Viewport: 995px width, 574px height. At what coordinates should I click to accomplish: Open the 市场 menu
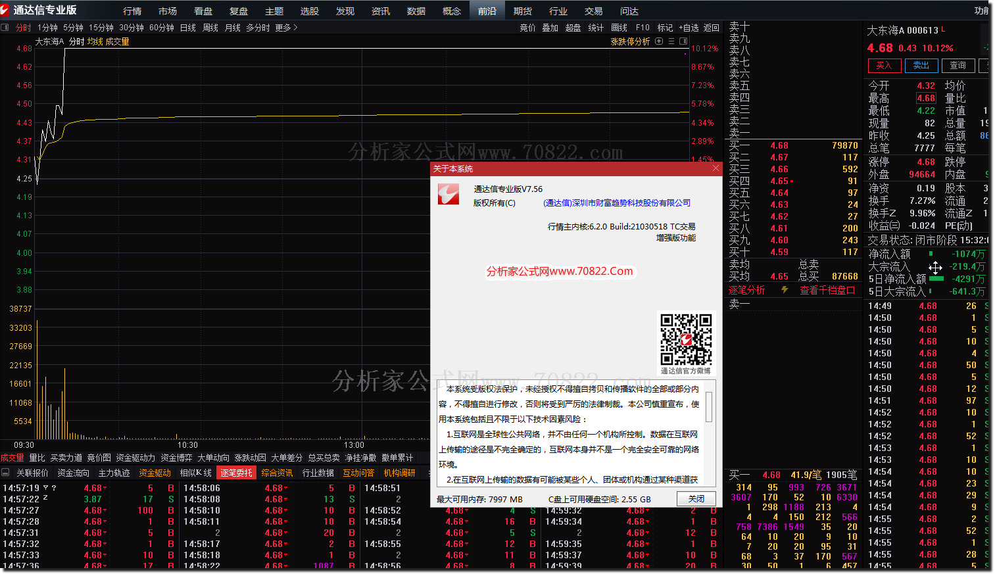click(168, 11)
